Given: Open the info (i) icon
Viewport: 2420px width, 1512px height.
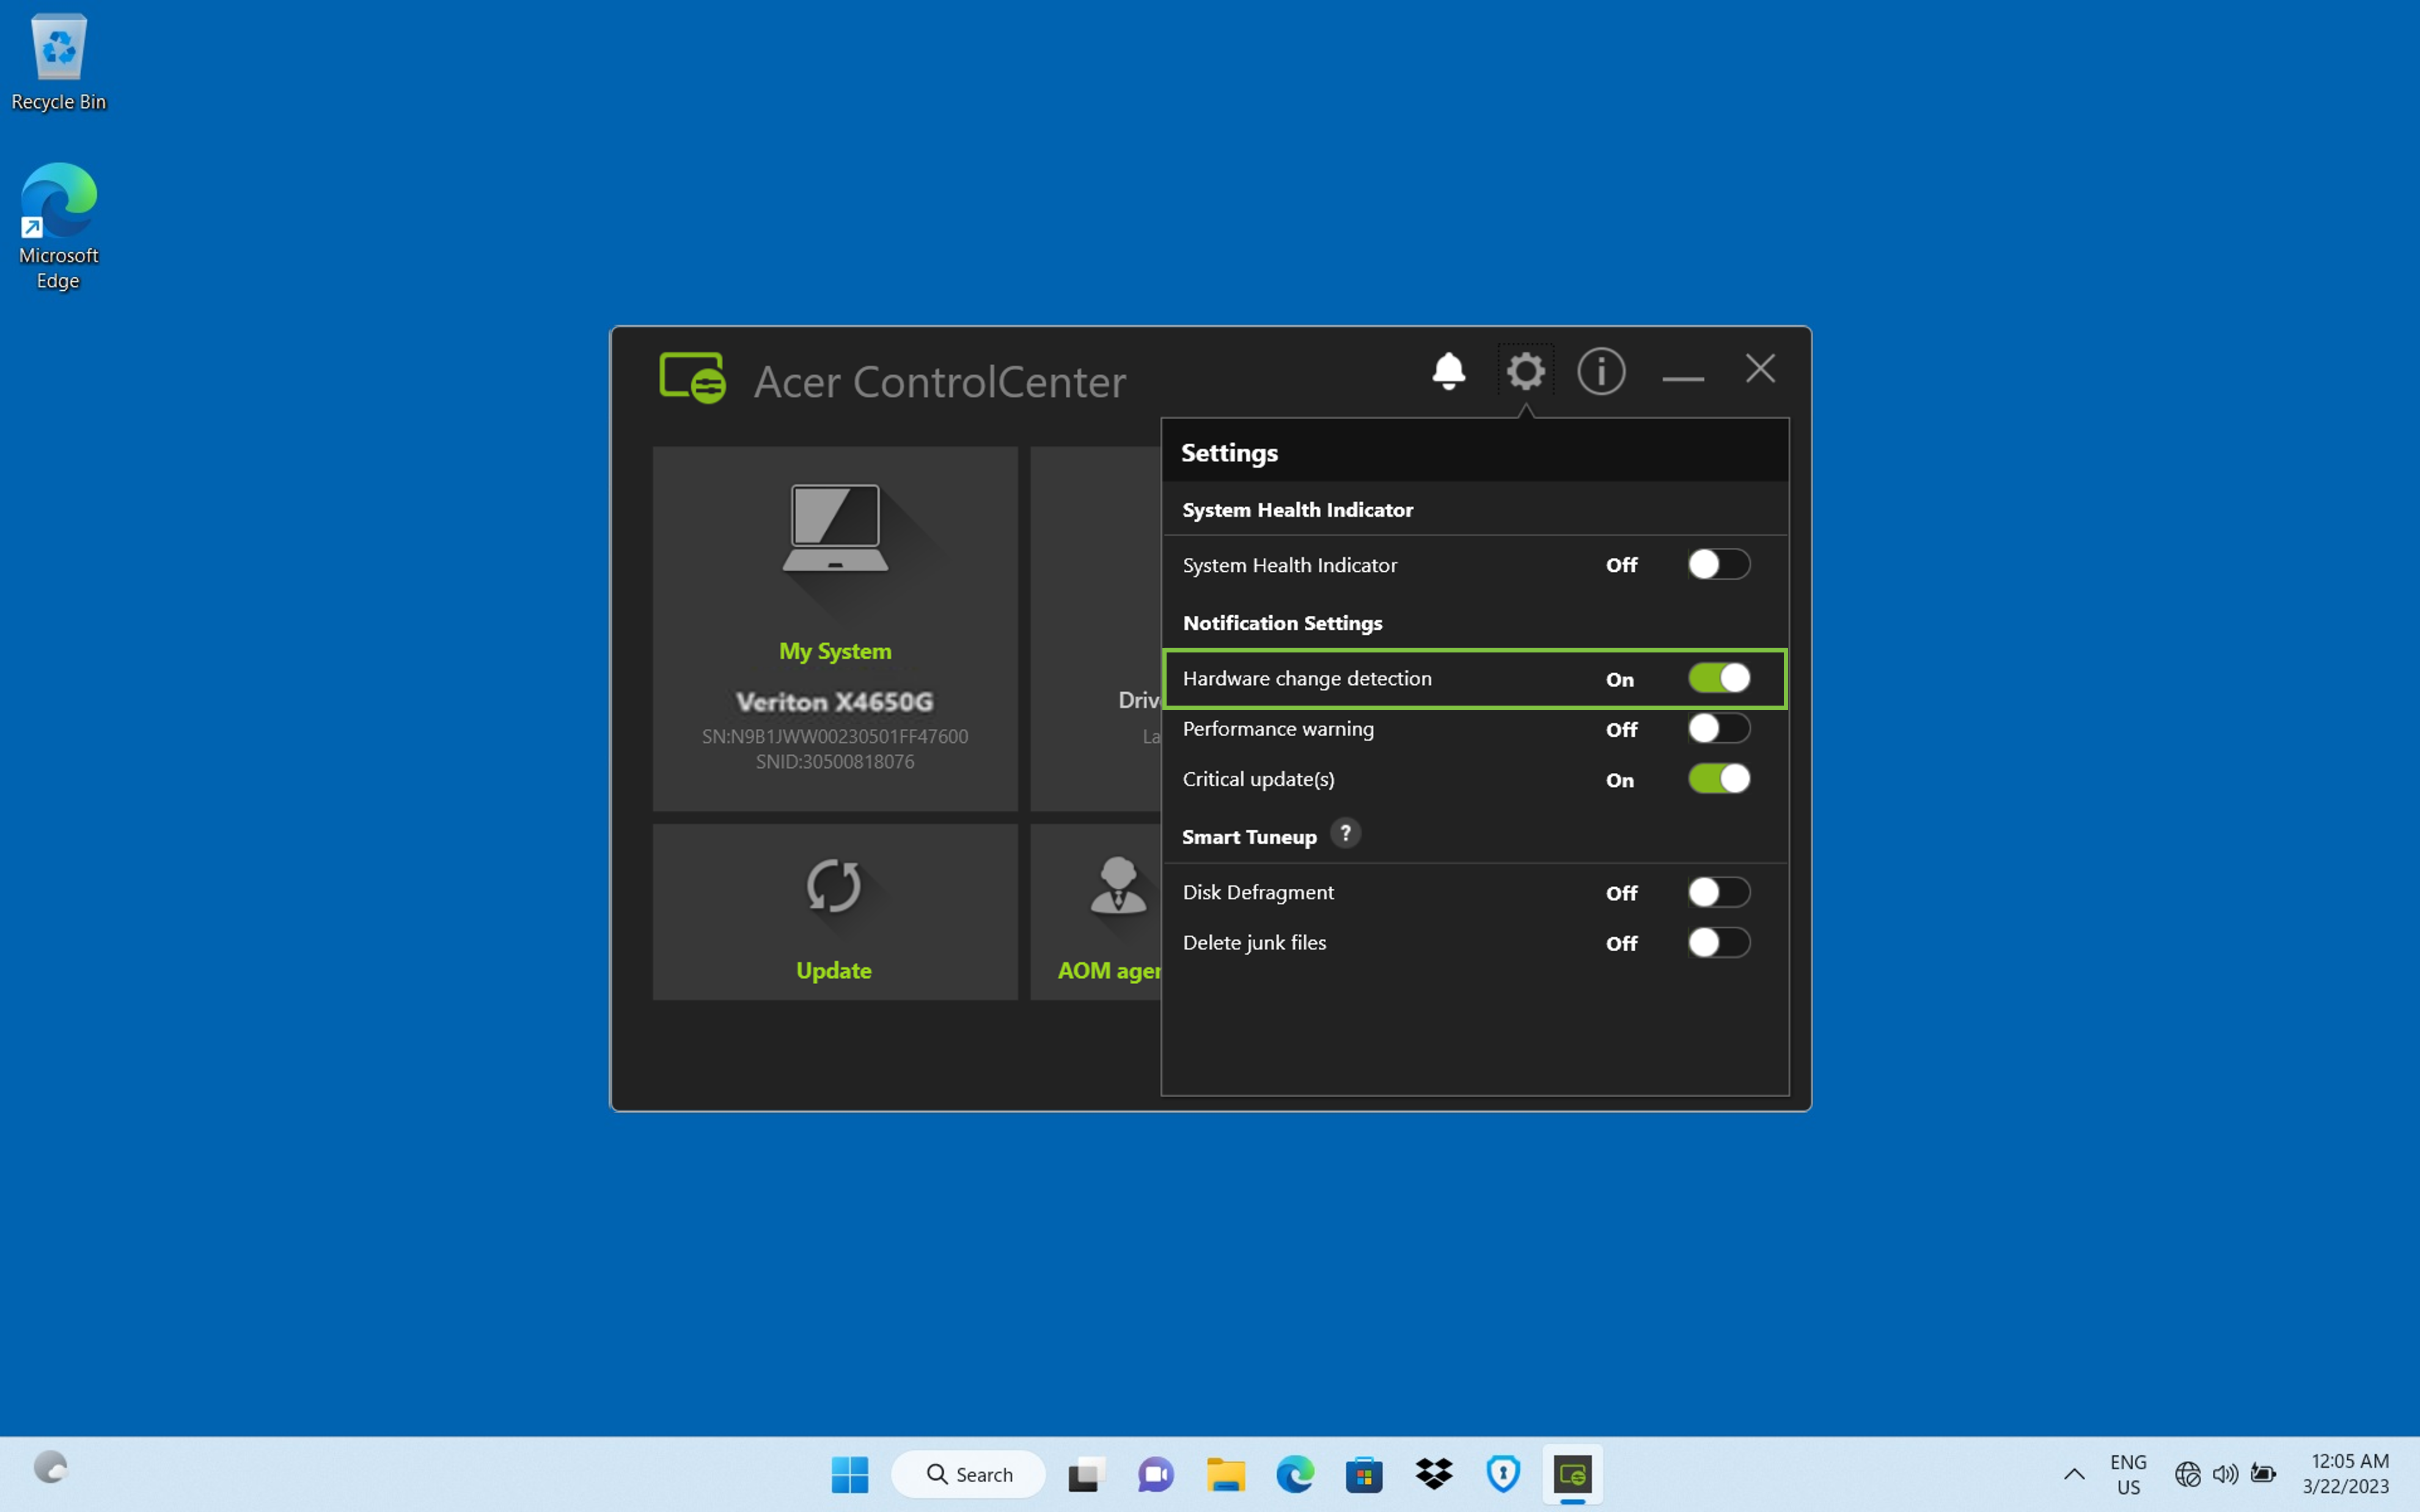Looking at the screenshot, I should tap(1600, 371).
